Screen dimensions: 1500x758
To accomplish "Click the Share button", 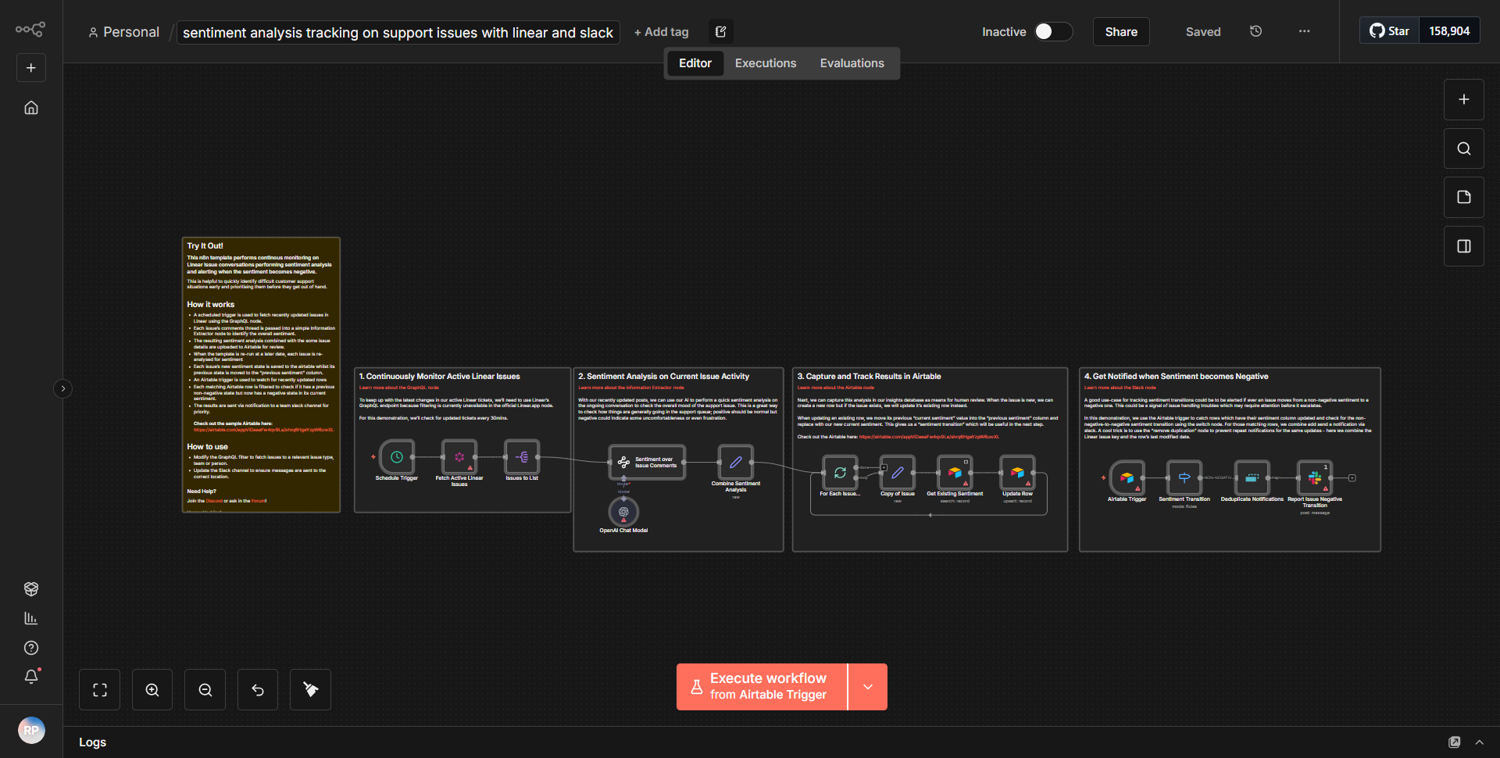I will pyautogui.click(x=1120, y=31).
